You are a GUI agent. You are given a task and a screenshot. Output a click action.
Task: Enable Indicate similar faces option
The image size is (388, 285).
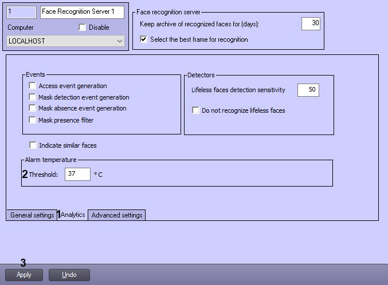click(33, 145)
